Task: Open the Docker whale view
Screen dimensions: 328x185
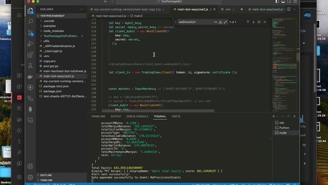Action: (30, 77)
